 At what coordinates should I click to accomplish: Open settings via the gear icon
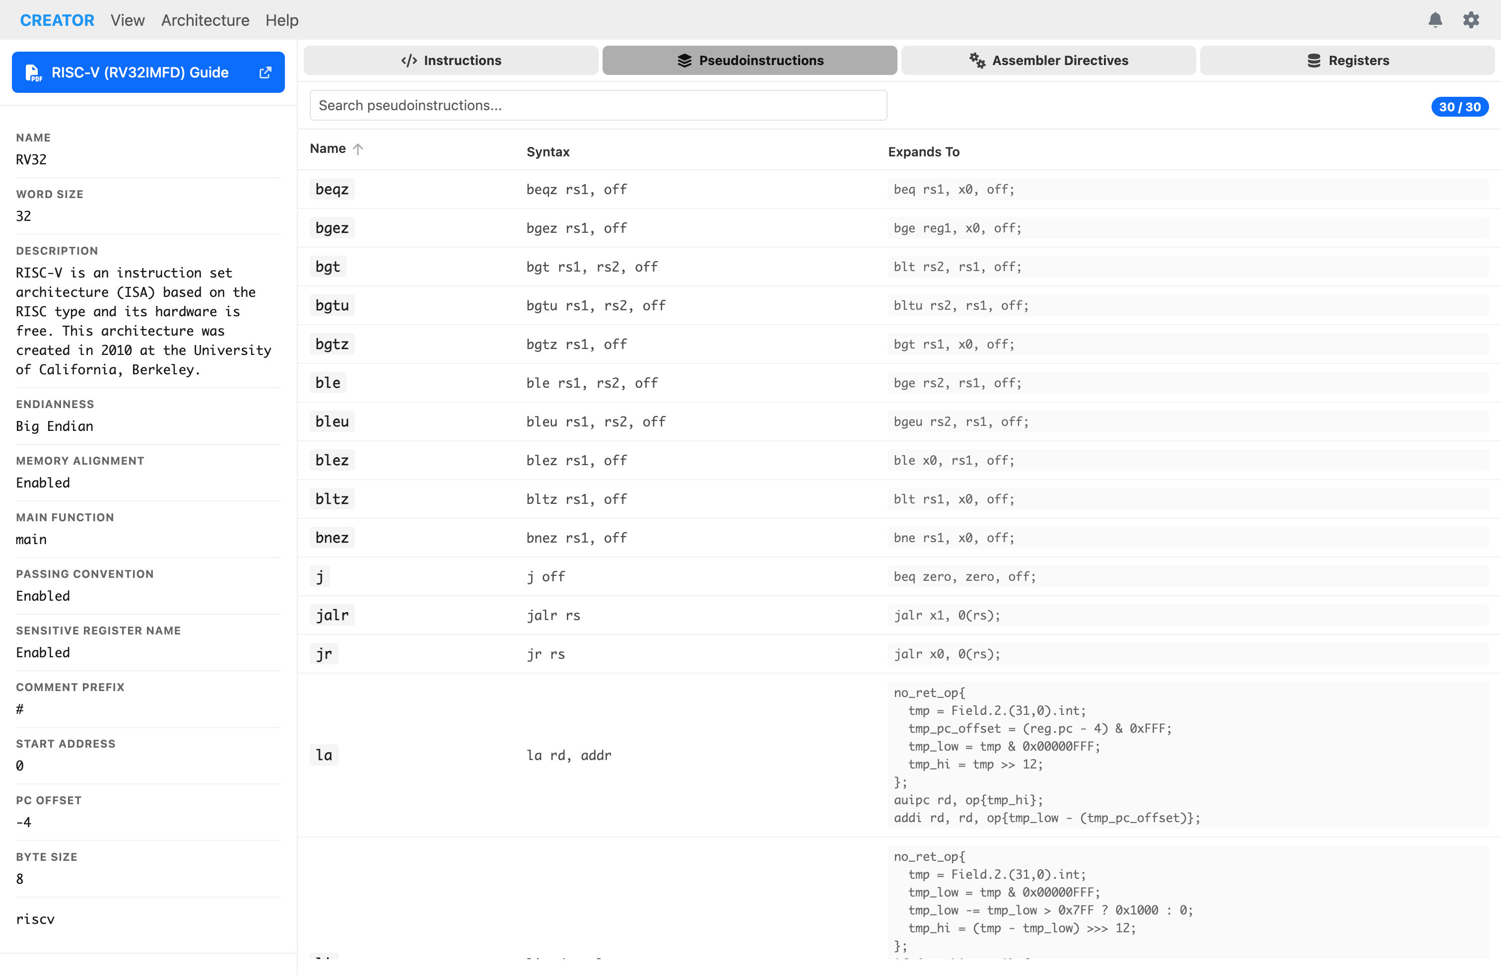[x=1471, y=20]
